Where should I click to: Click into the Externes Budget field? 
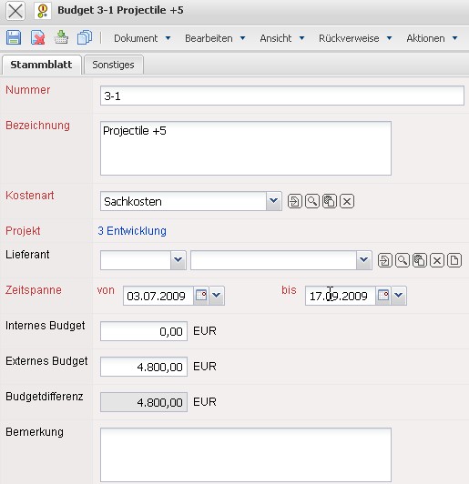click(144, 367)
